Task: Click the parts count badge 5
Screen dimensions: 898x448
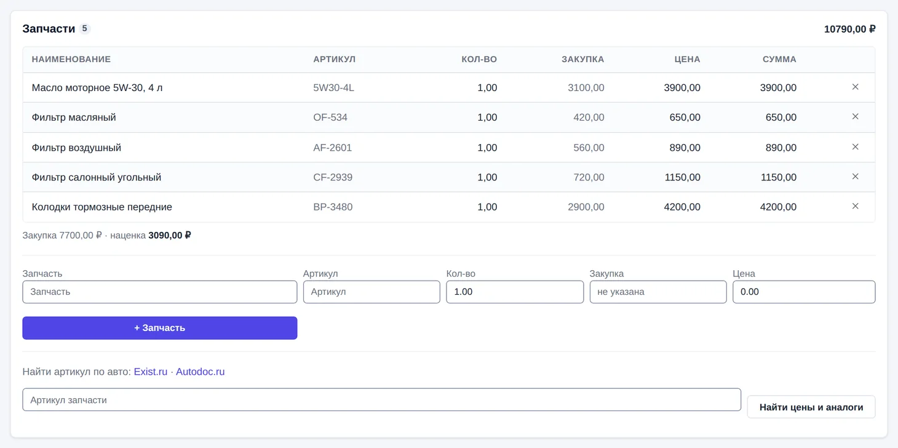Action: tap(85, 28)
